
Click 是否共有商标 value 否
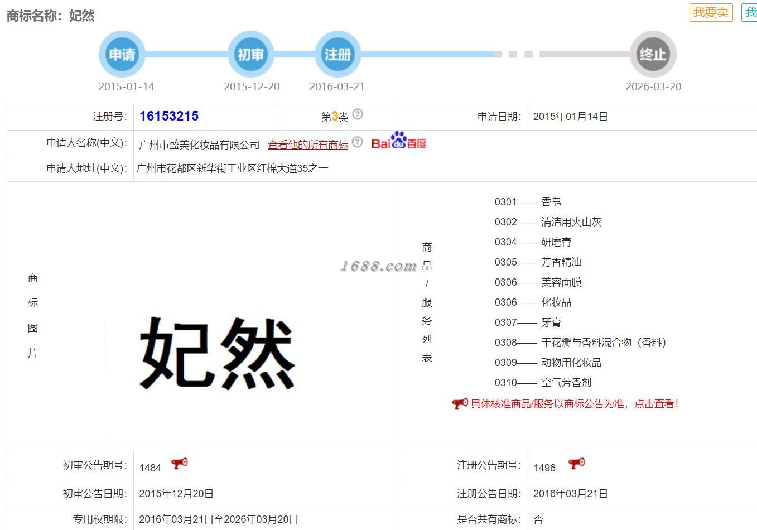point(538,519)
